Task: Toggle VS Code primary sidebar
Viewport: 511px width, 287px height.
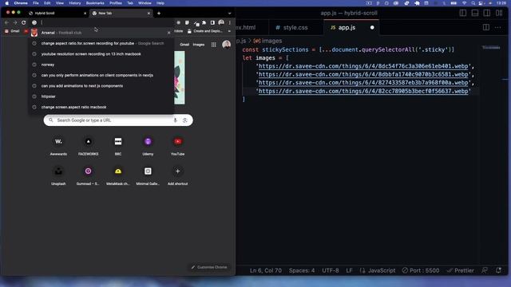Action: click(x=463, y=13)
